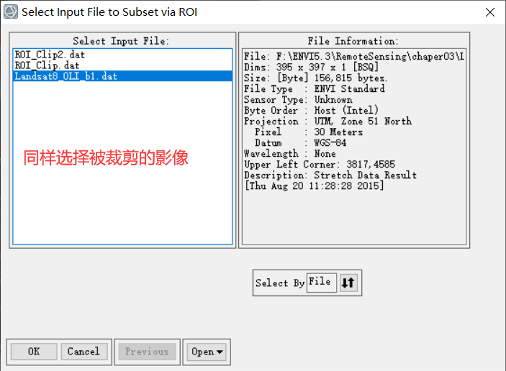This screenshot has height=371, width=506.
Task: Expand the Open dropdown menu
Action: (207, 352)
